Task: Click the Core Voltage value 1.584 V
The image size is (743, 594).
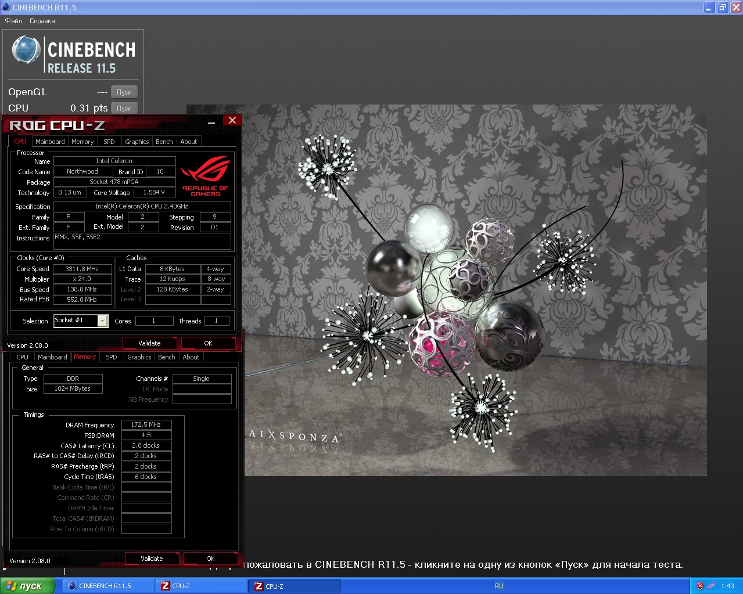Action: pyautogui.click(x=155, y=192)
